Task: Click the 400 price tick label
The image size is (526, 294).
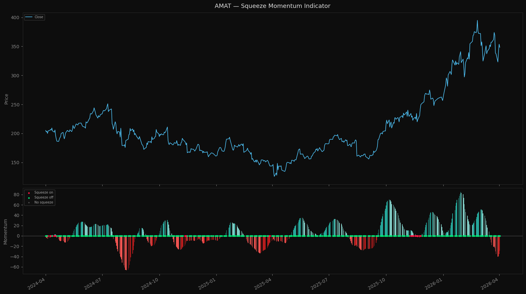Action: coord(15,18)
